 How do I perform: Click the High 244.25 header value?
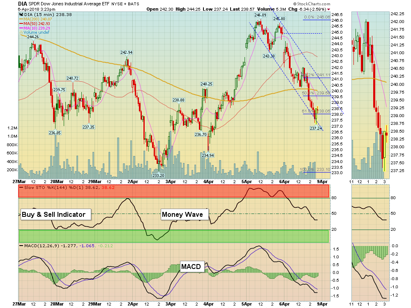(x=188, y=9)
